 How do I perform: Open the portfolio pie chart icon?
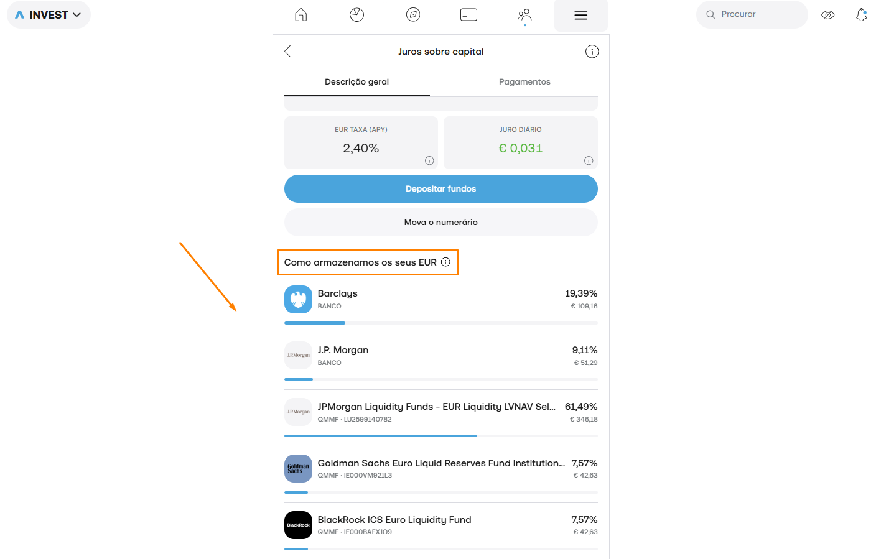pyautogui.click(x=357, y=15)
